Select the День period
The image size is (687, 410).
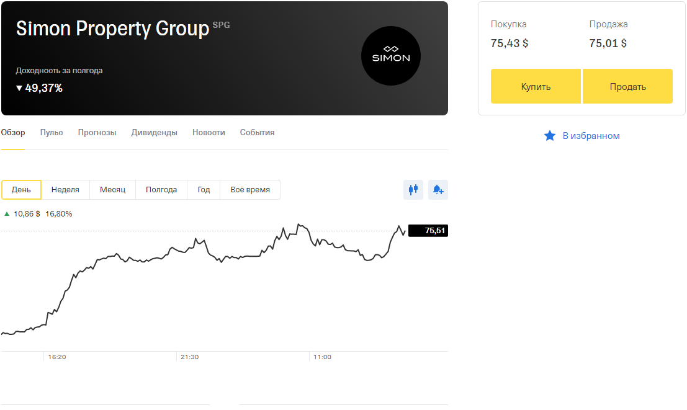[x=21, y=190]
